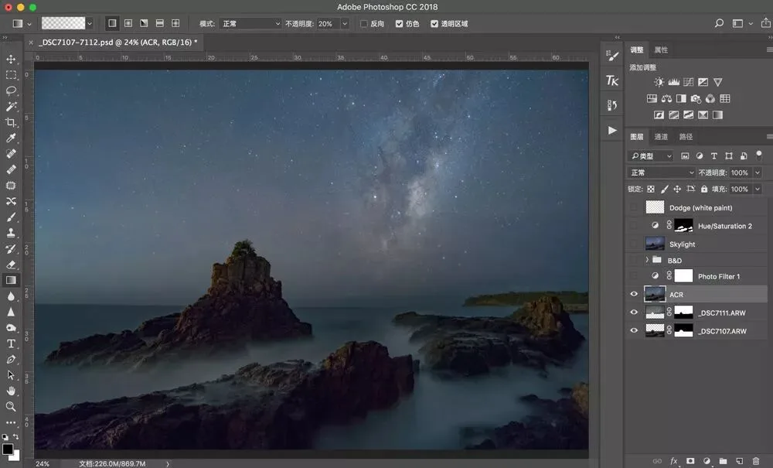Click the foreground color swatch
773x468 pixels.
(8, 449)
